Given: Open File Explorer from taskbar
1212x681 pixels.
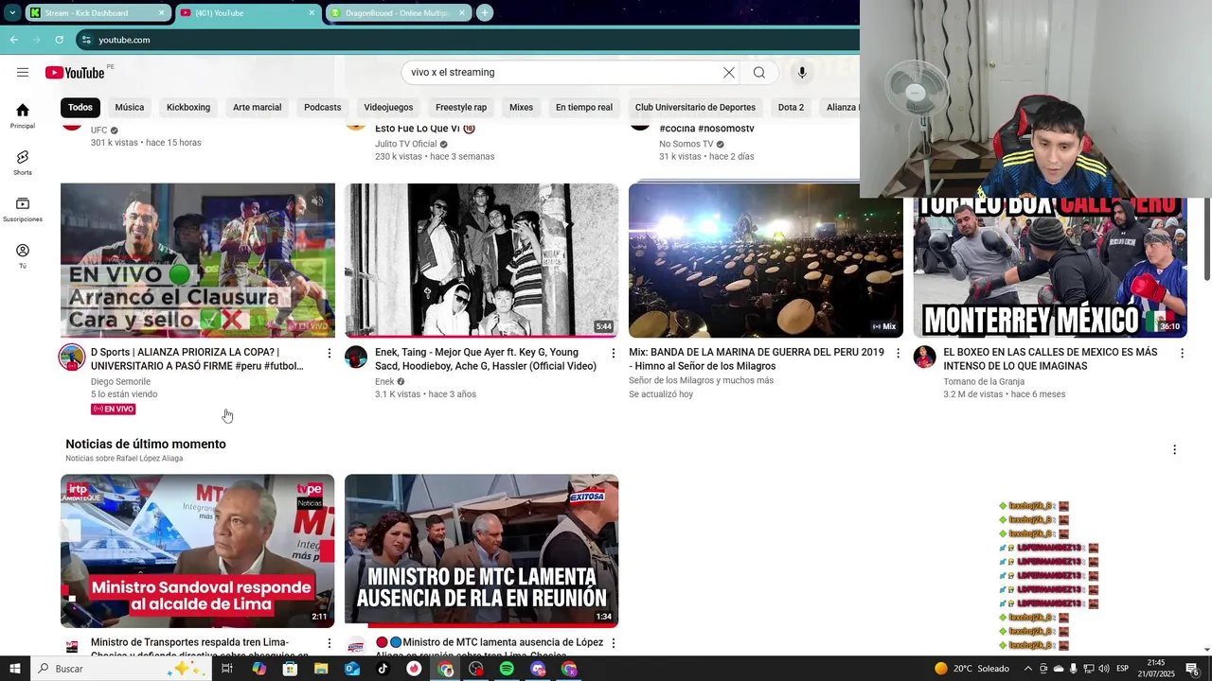Looking at the screenshot, I should (321, 669).
